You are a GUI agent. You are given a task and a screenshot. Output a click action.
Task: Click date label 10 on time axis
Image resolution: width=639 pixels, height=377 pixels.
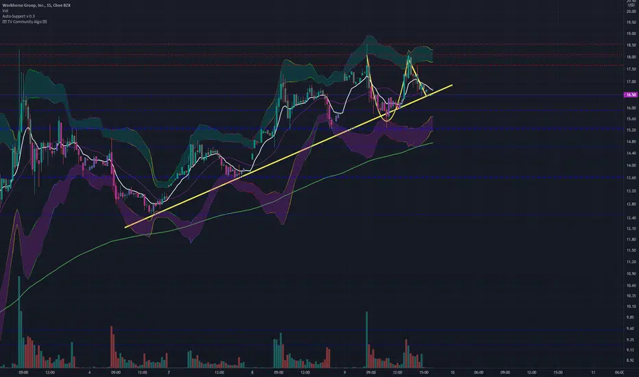[x=453, y=372]
